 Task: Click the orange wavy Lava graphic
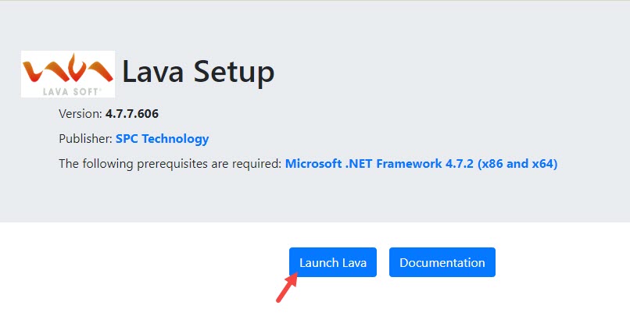click(68, 69)
